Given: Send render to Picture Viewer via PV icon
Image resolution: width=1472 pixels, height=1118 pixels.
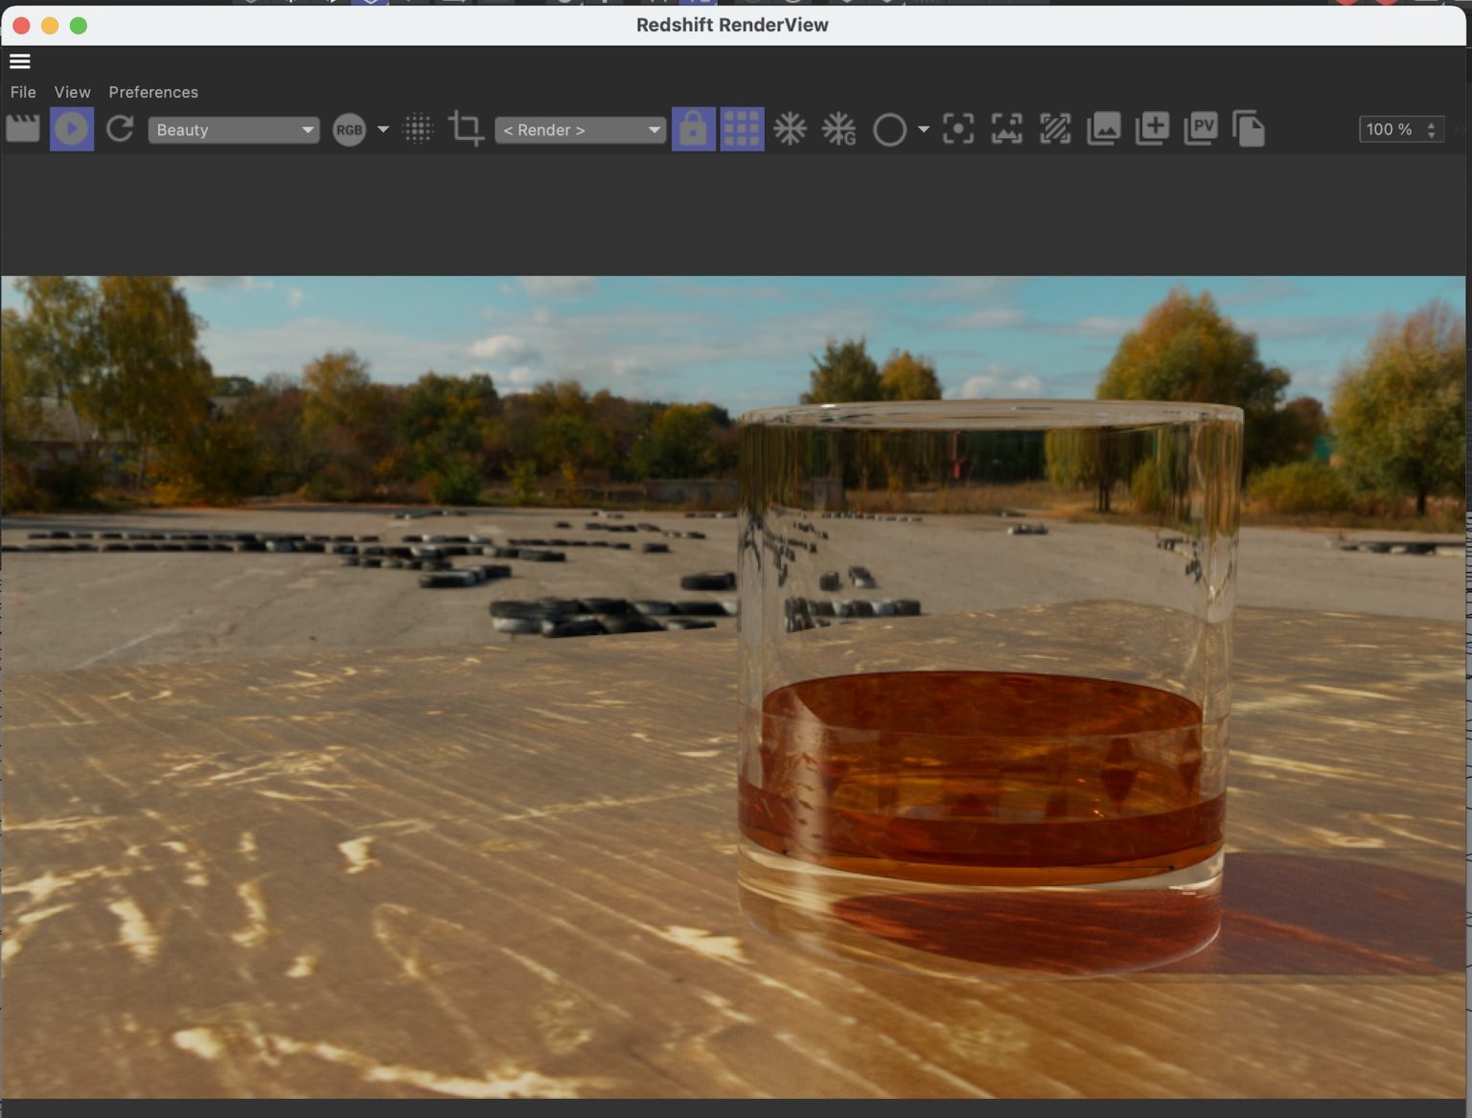Looking at the screenshot, I should point(1203,128).
